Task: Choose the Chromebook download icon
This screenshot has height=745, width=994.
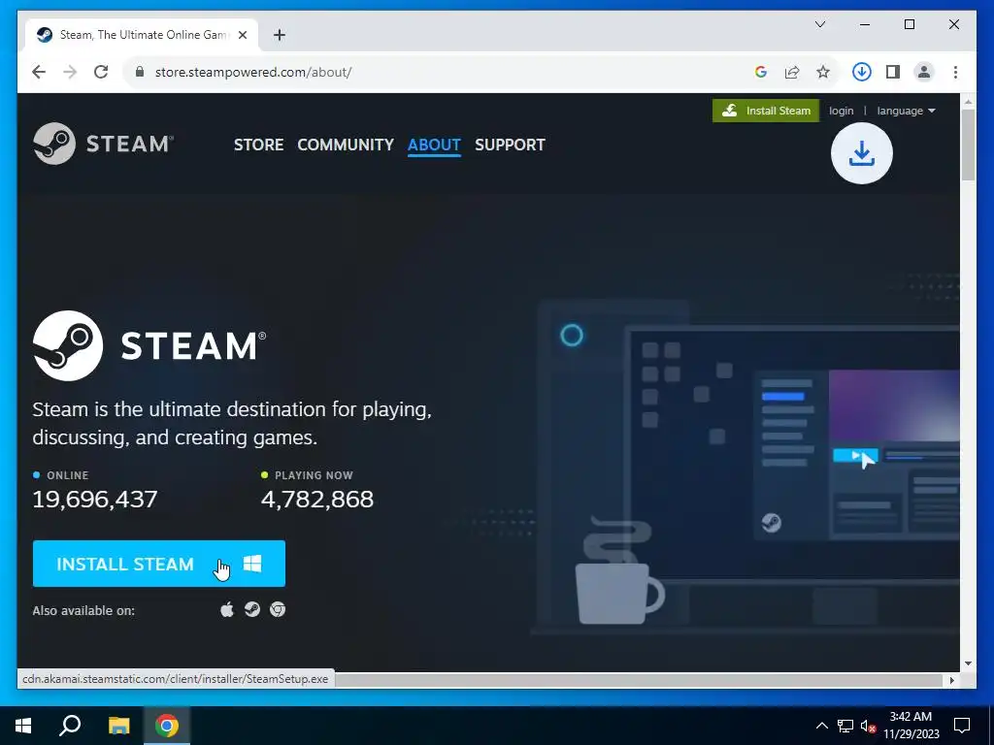Action: coord(278,609)
